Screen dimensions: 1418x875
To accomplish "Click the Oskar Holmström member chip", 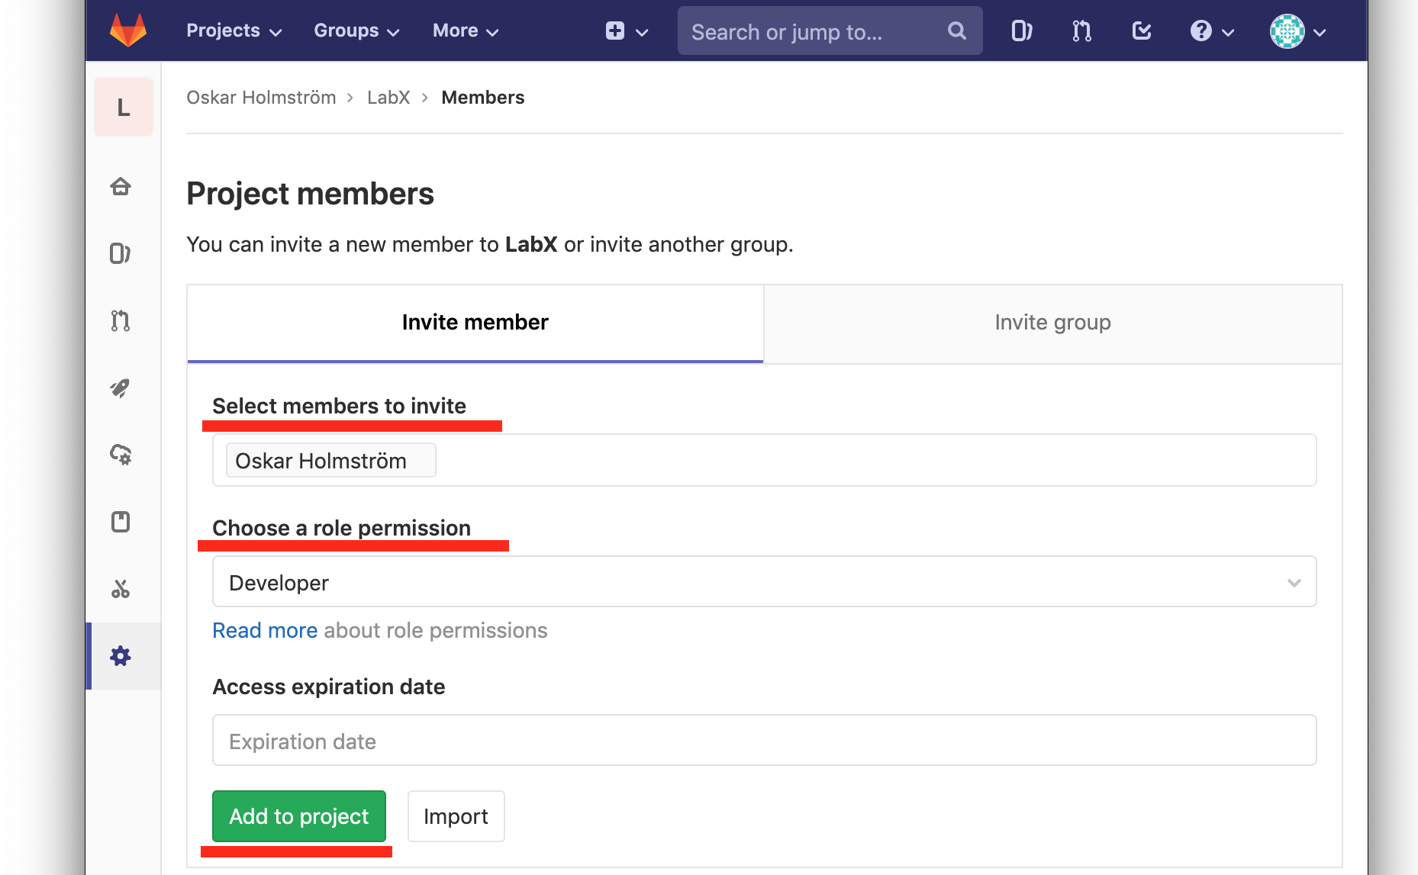I will click(x=330, y=460).
